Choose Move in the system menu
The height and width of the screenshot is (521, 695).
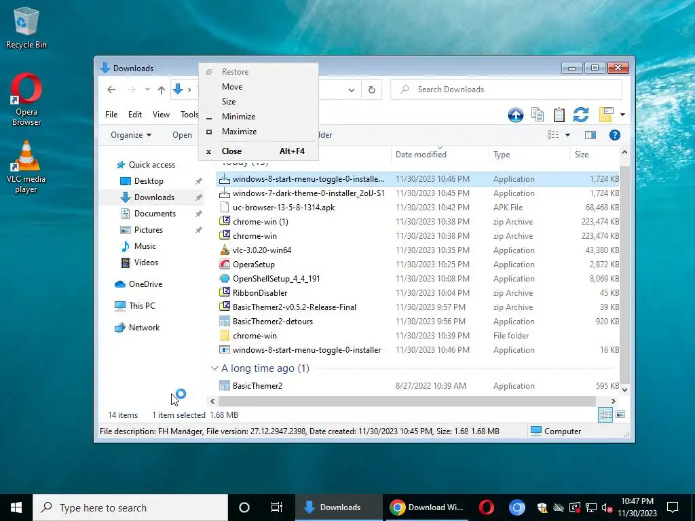(x=258, y=87)
